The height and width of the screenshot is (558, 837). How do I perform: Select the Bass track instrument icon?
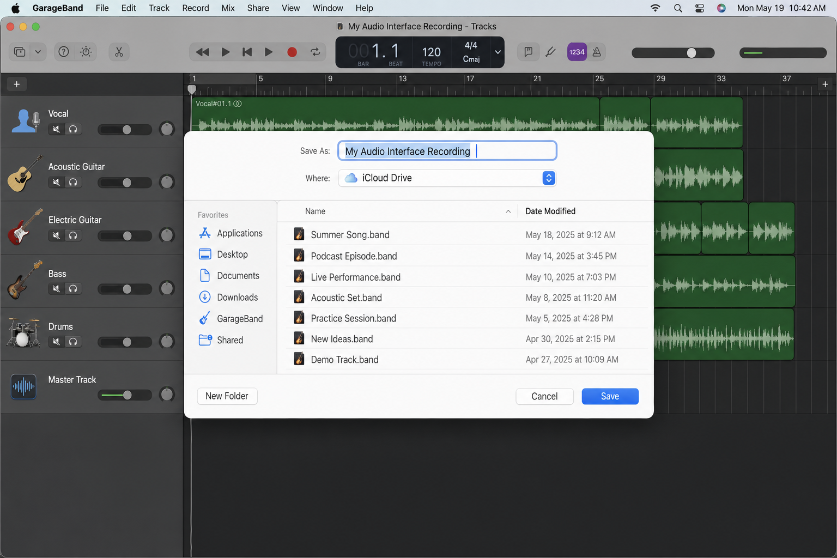(25, 280)
